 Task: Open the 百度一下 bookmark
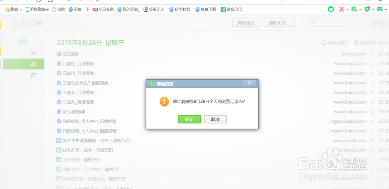(79, 9)
